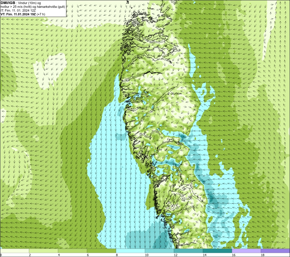Click the "DMI/IGB : Vindur (10m) og" title line
The image size is (290, 257).
pos(21,3)
